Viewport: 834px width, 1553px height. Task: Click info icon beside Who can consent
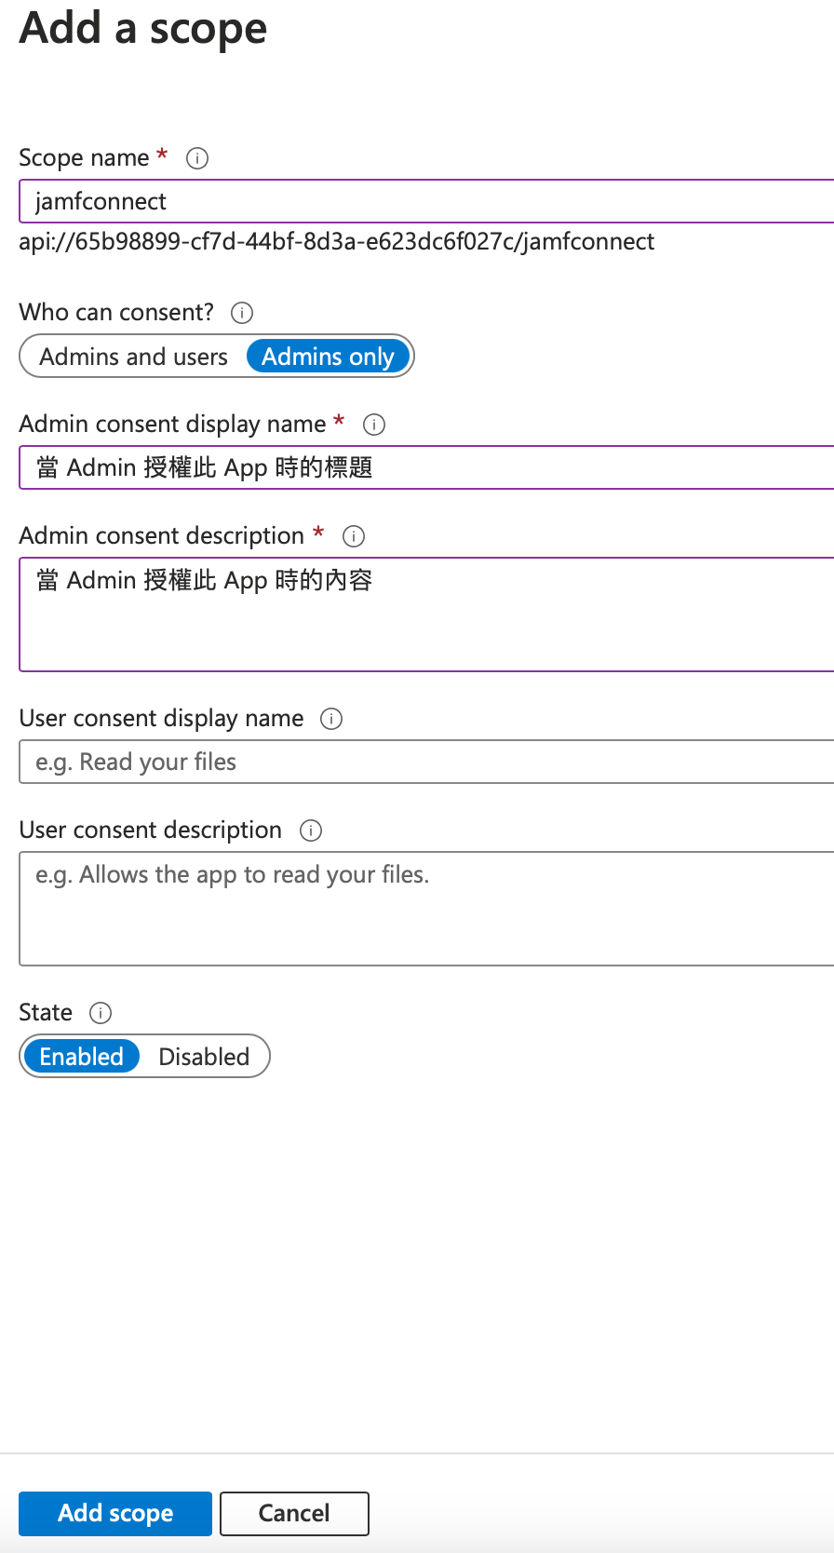point(242,313)
